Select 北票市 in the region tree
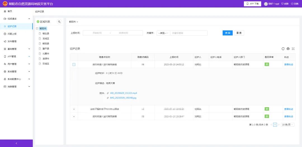Screen dimensions: 302x147 46,54
